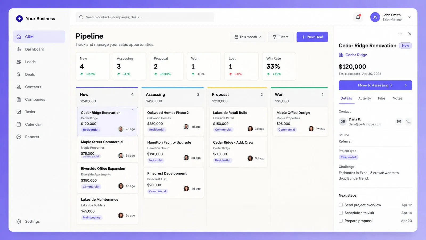Open the more options ellipsis in detail panel
The height and width of the screenshot is (240, 426).
point(400,34)
